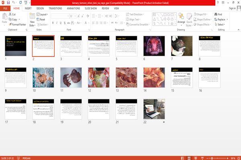Open the FILE menu tab
Screen dimensions: 241x160
pos(5,8)
